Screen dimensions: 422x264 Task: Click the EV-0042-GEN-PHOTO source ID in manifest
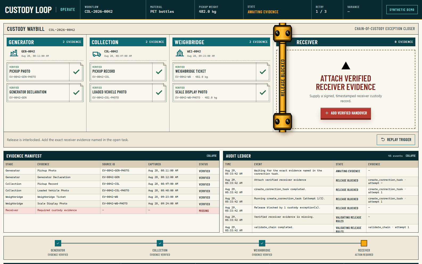coord(115,171)
